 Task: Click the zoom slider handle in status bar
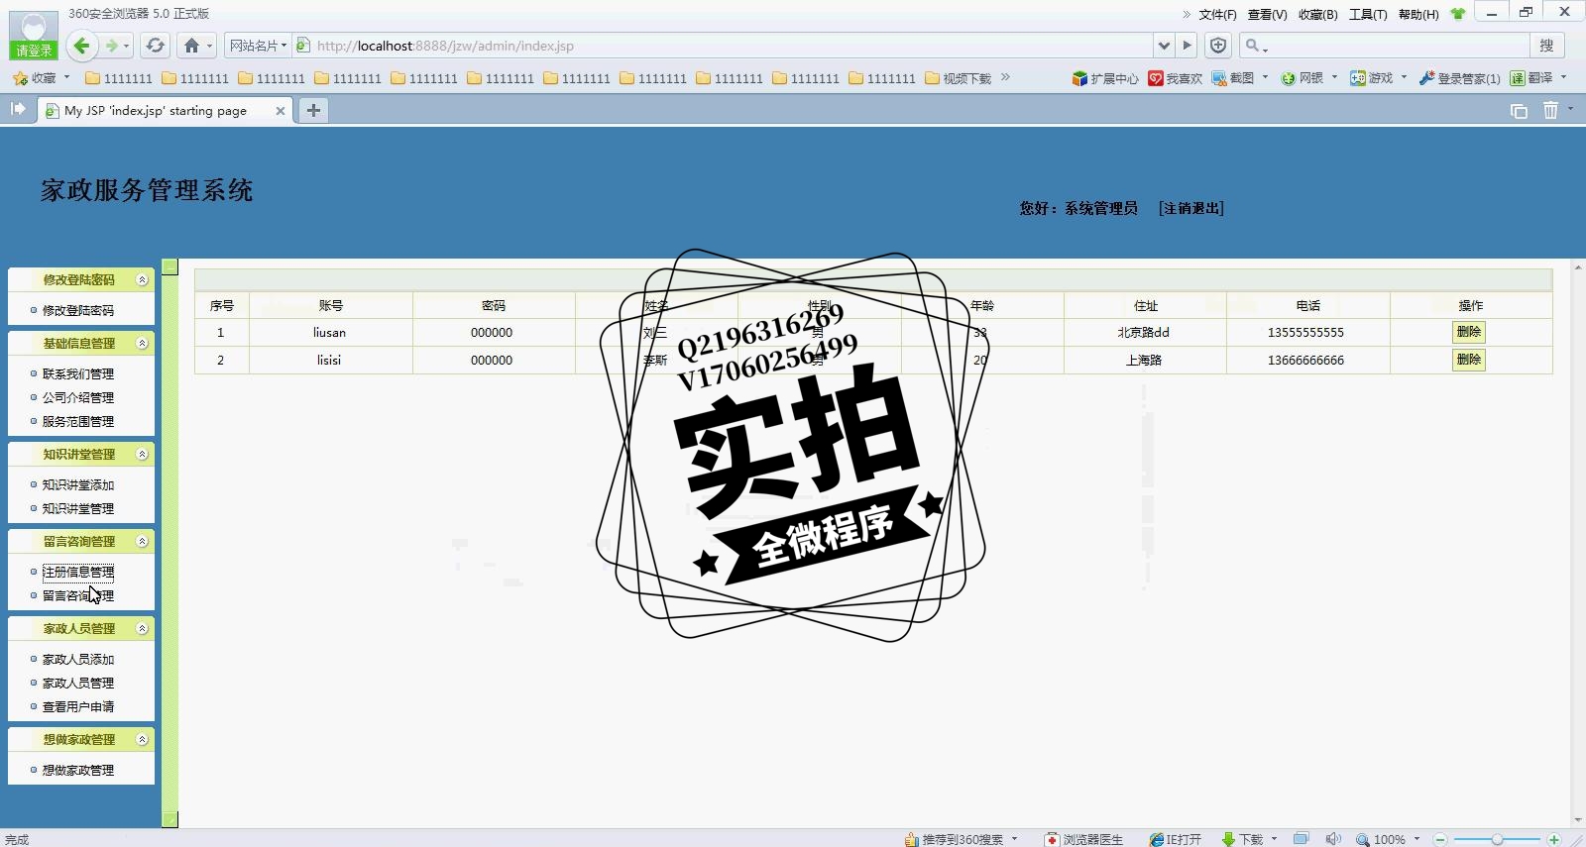point(1497,839)
